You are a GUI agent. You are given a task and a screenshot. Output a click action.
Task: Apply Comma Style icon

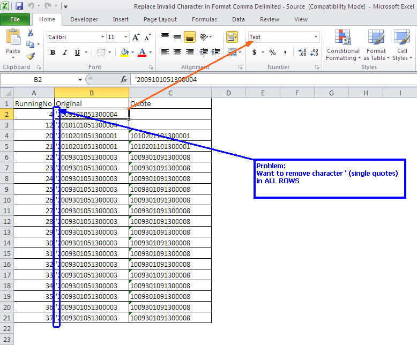click(x=285, y=52)
